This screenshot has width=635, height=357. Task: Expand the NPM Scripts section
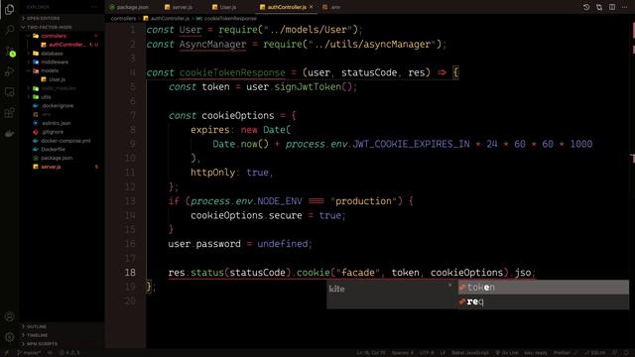pyautogui.click(x=61, y=344)
